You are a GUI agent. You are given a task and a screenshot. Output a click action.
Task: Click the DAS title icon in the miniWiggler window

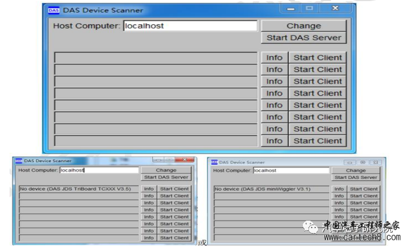[x=214, y=162]
